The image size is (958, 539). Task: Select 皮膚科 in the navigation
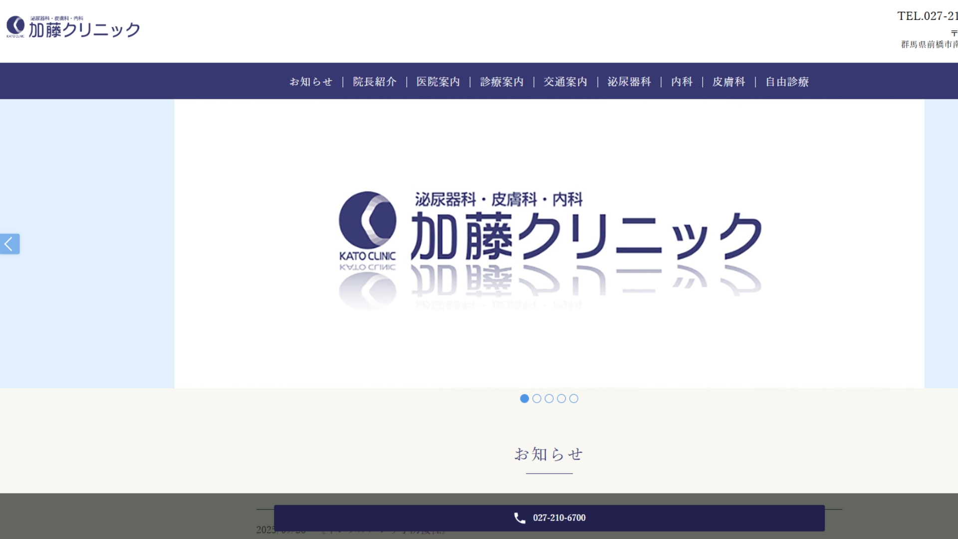[728, 81]
